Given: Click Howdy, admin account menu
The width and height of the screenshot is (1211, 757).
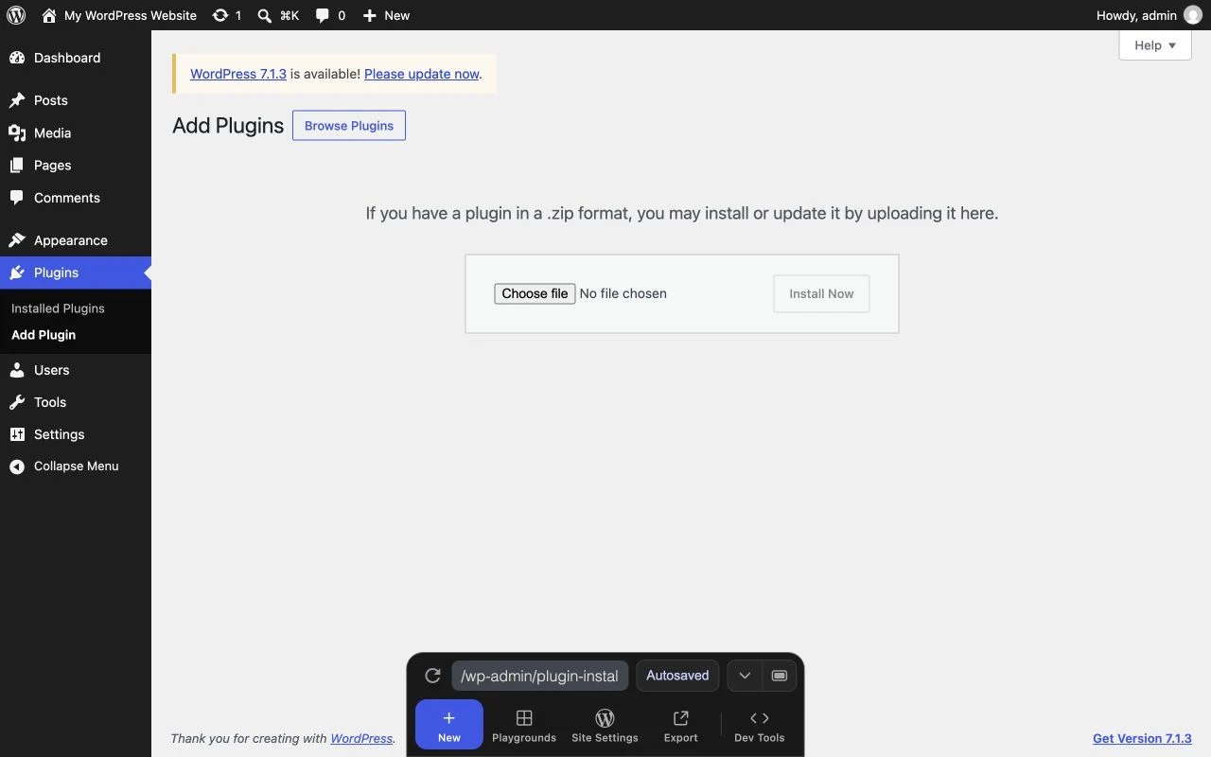Looking at the screenshot, I should click(1149, 15).
